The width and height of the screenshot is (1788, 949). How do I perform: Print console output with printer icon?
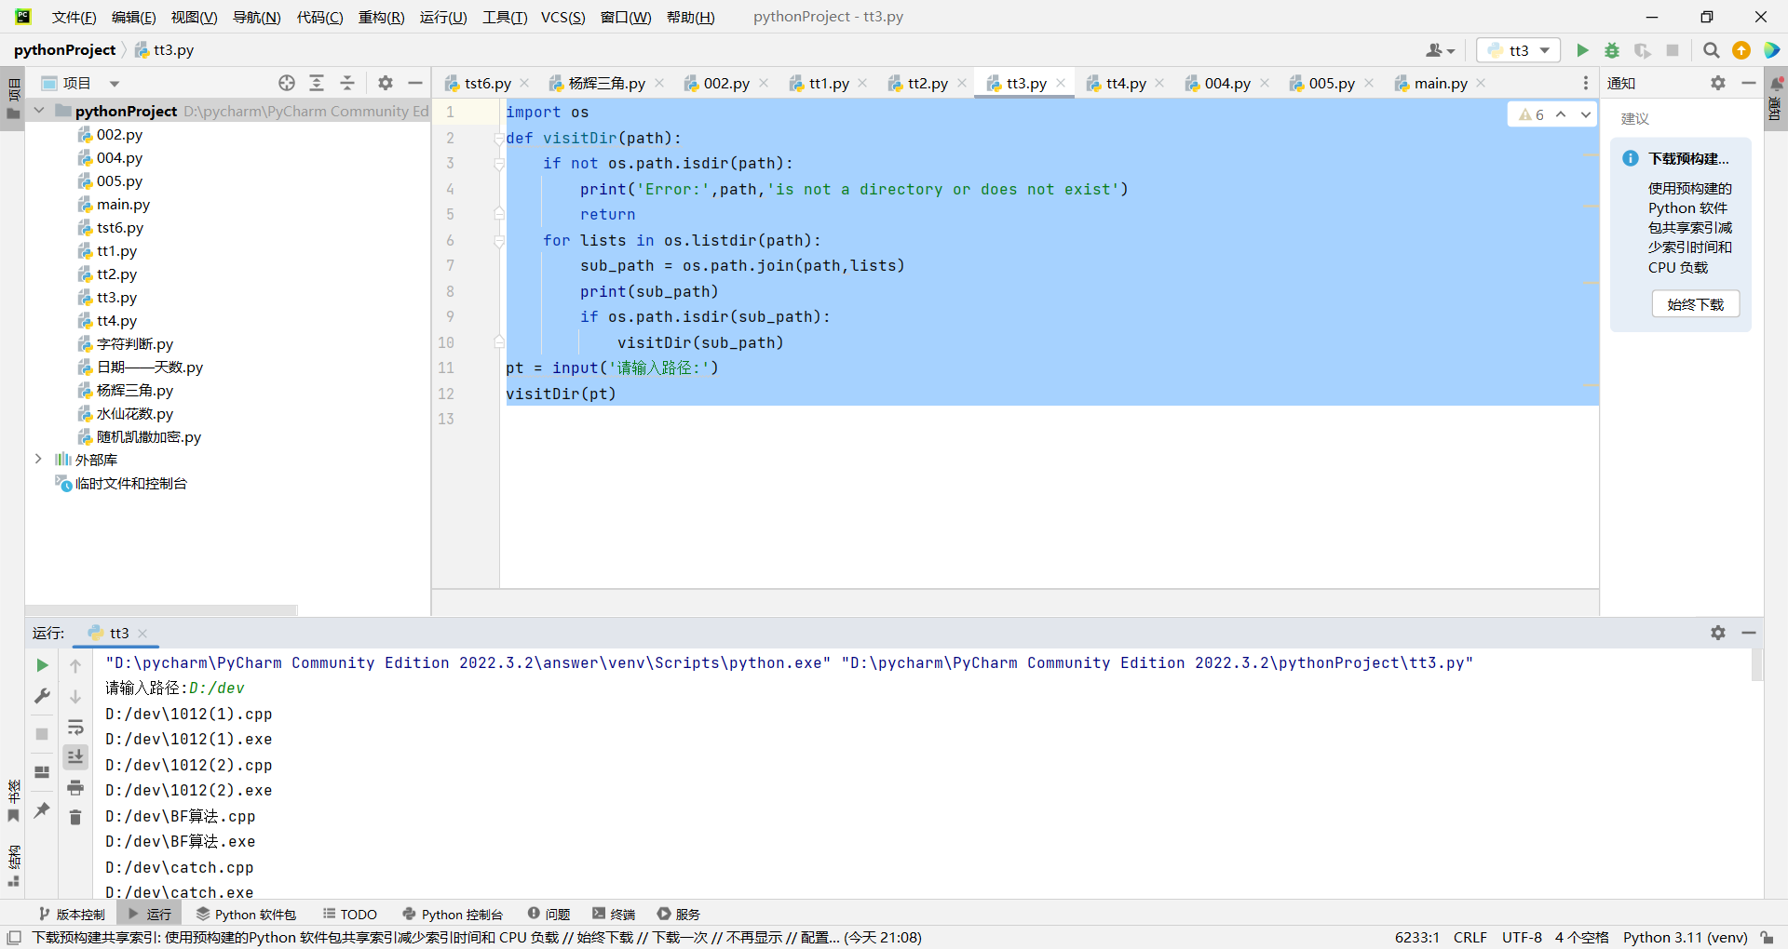coord(75,787)
